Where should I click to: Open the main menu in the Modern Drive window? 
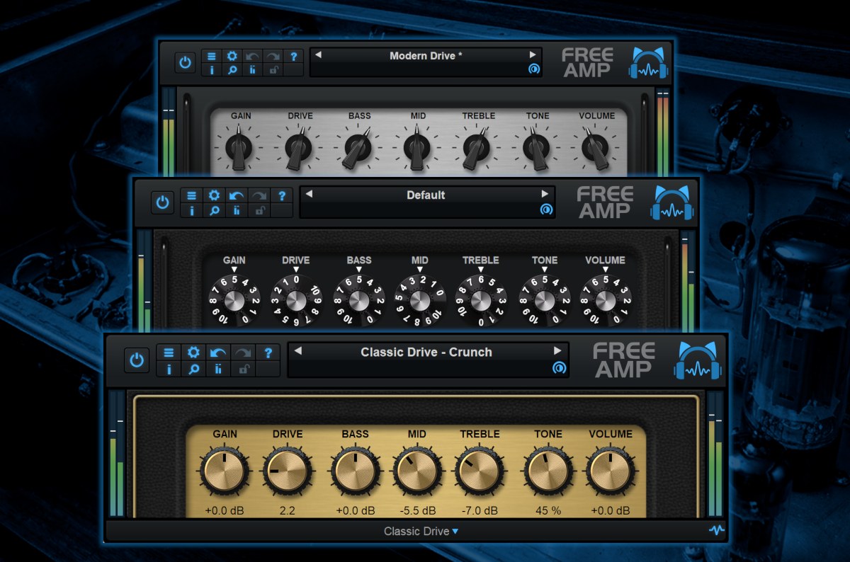pyautogui.click(x=212, y=56)
